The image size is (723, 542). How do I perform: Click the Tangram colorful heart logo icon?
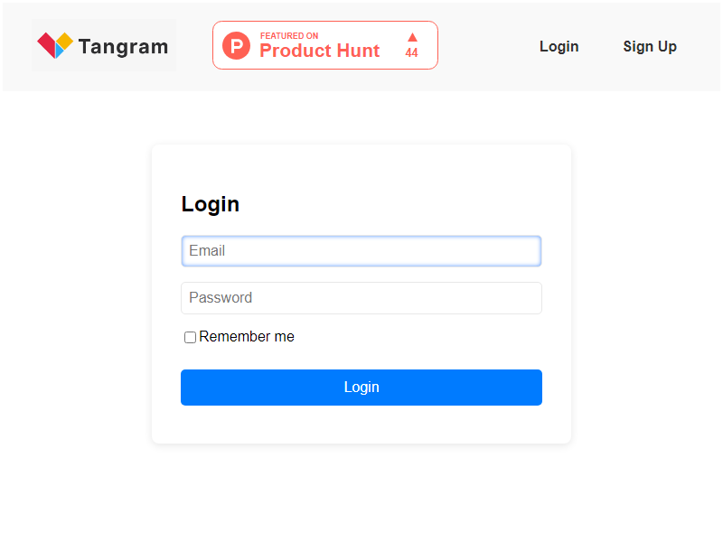(55, 45)
